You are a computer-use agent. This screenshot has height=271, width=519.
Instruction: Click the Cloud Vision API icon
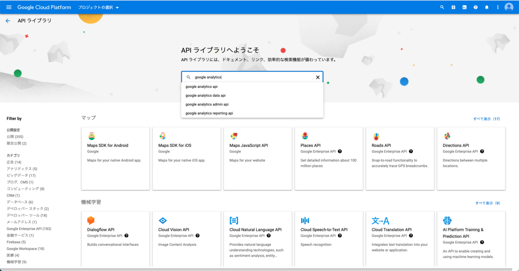163,221
